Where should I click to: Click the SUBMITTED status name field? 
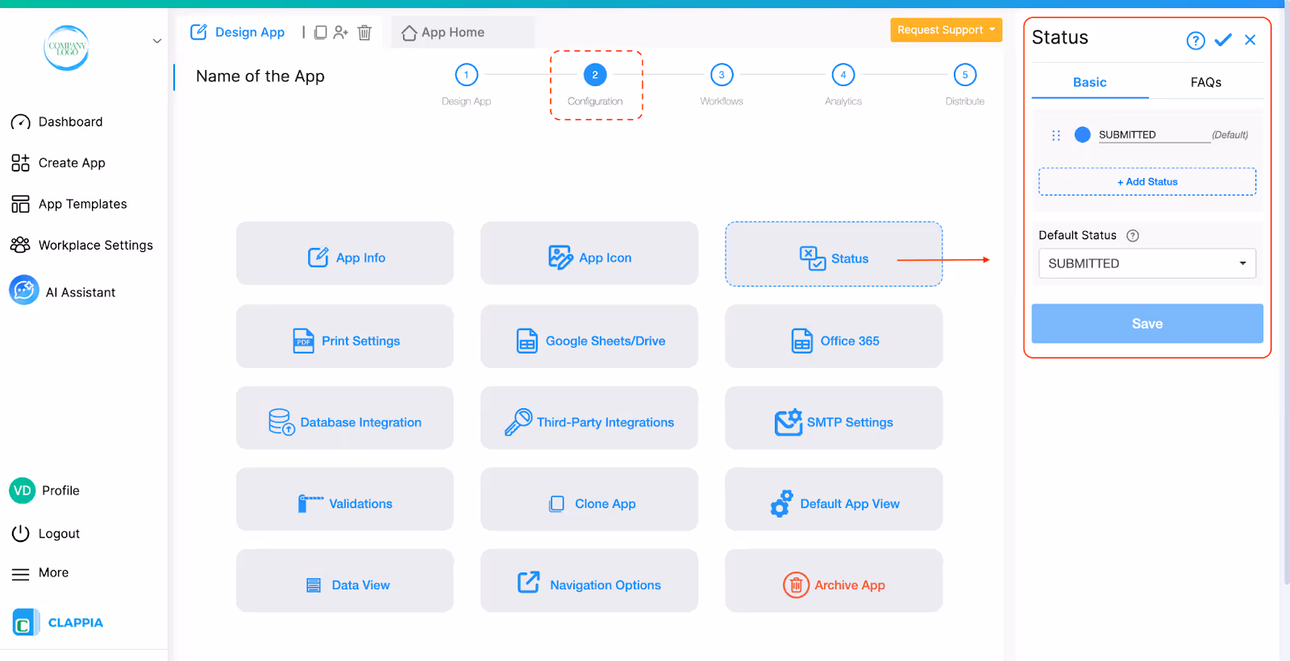pos(1155,134)
